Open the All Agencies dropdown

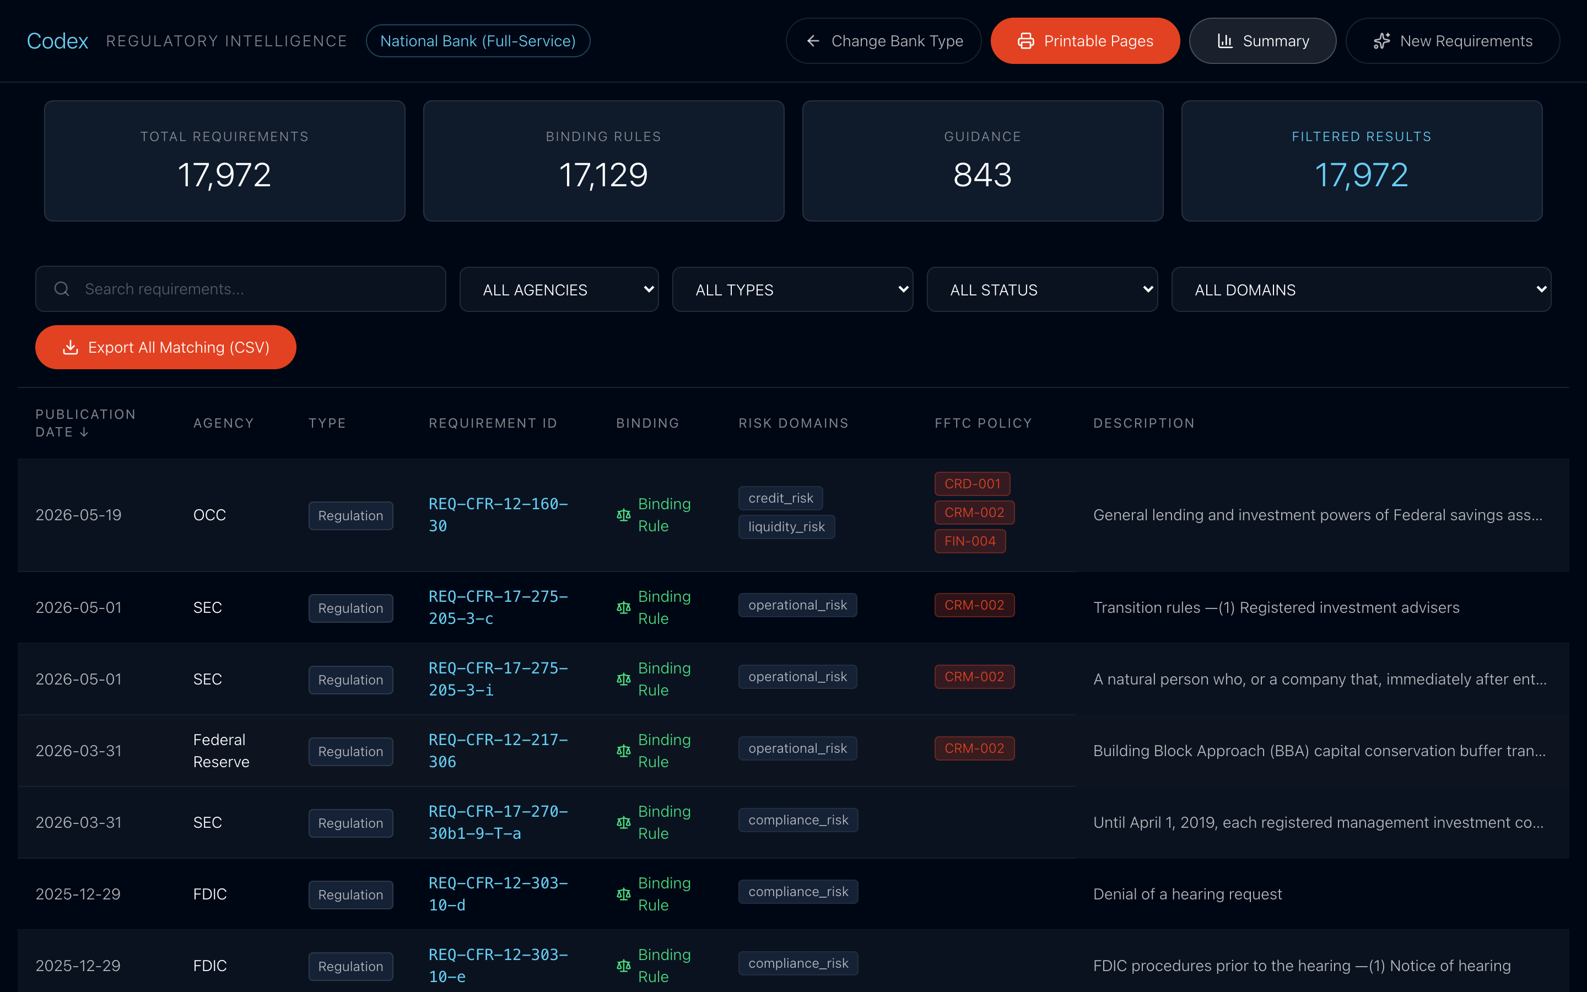coord(559,289)
